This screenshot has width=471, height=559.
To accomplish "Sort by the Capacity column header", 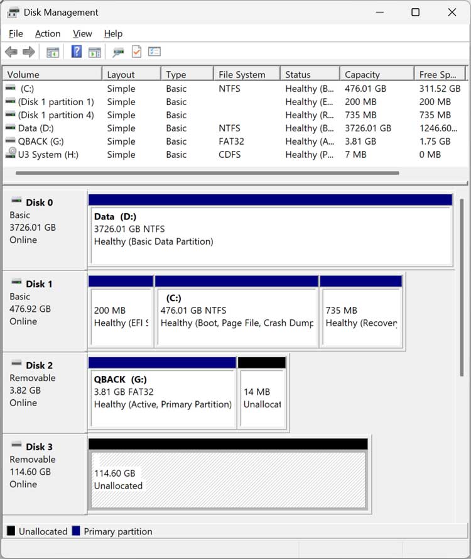I will click(377, 74).
